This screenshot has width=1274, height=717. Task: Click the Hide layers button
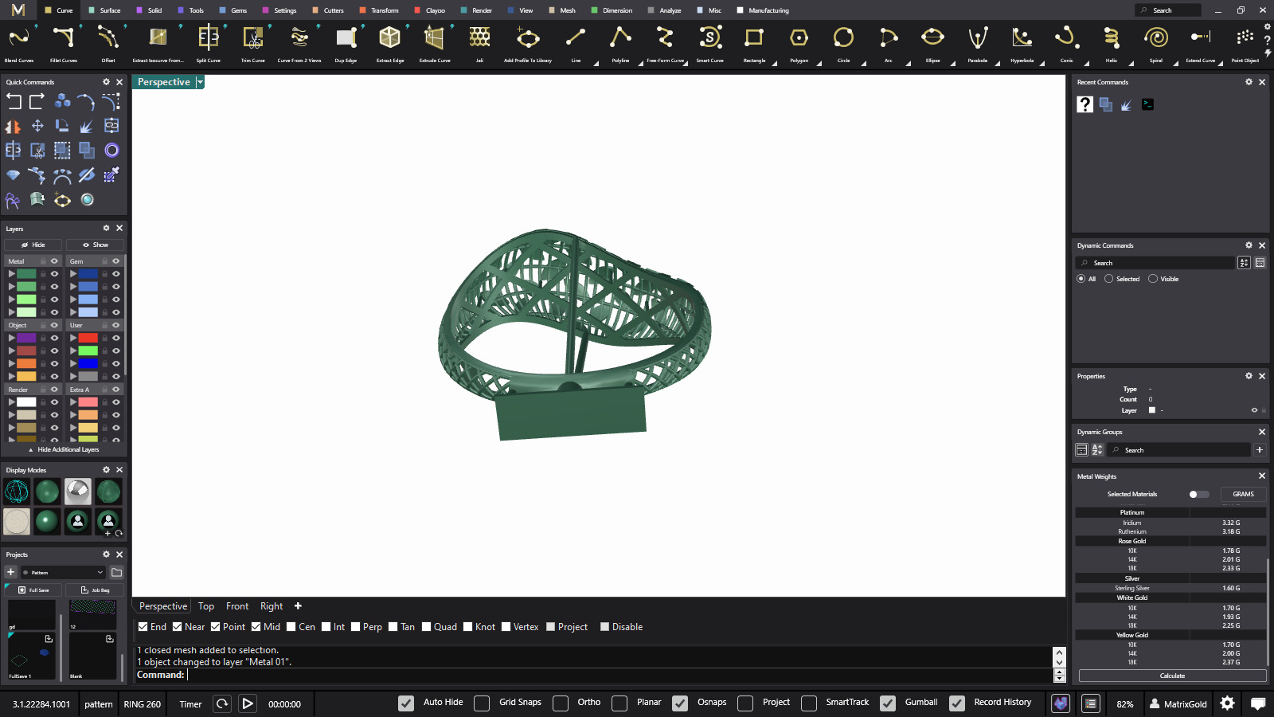coord(33,245)
